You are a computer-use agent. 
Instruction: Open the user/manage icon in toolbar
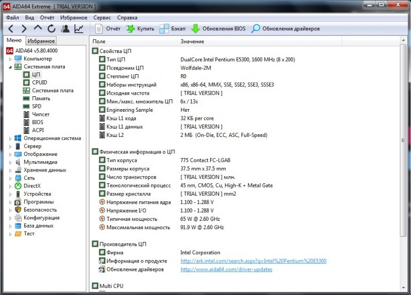click(65, 29)
